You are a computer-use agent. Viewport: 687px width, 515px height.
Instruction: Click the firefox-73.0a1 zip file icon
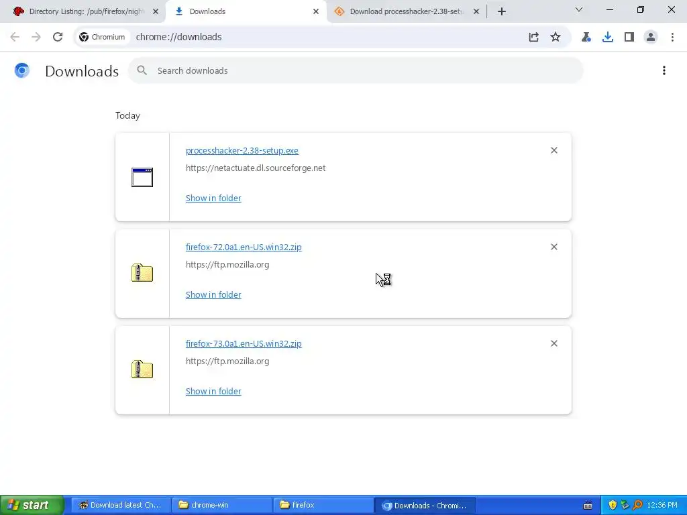[x=142, y=369]
